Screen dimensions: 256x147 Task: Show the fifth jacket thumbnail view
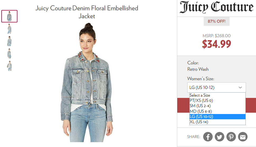click(x=9, y=66)
